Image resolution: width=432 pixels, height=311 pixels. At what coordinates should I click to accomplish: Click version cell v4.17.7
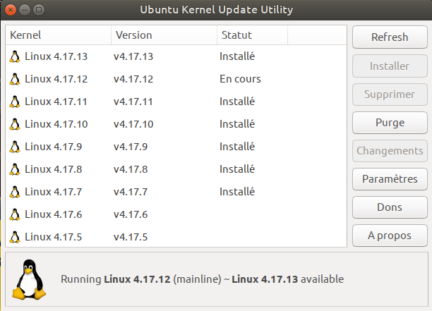(131, 192)
